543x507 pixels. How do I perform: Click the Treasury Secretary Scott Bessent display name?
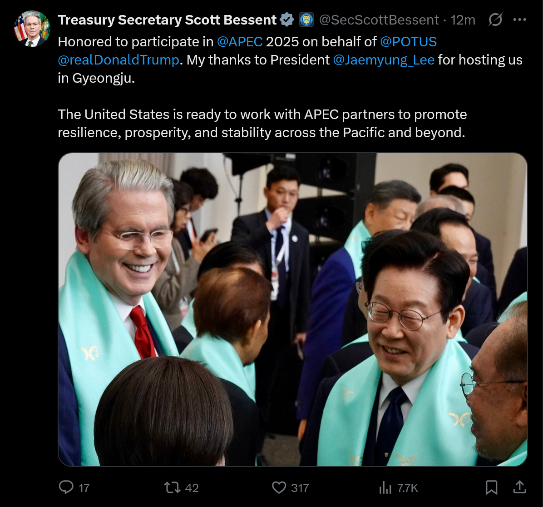[x=167, y=20]
